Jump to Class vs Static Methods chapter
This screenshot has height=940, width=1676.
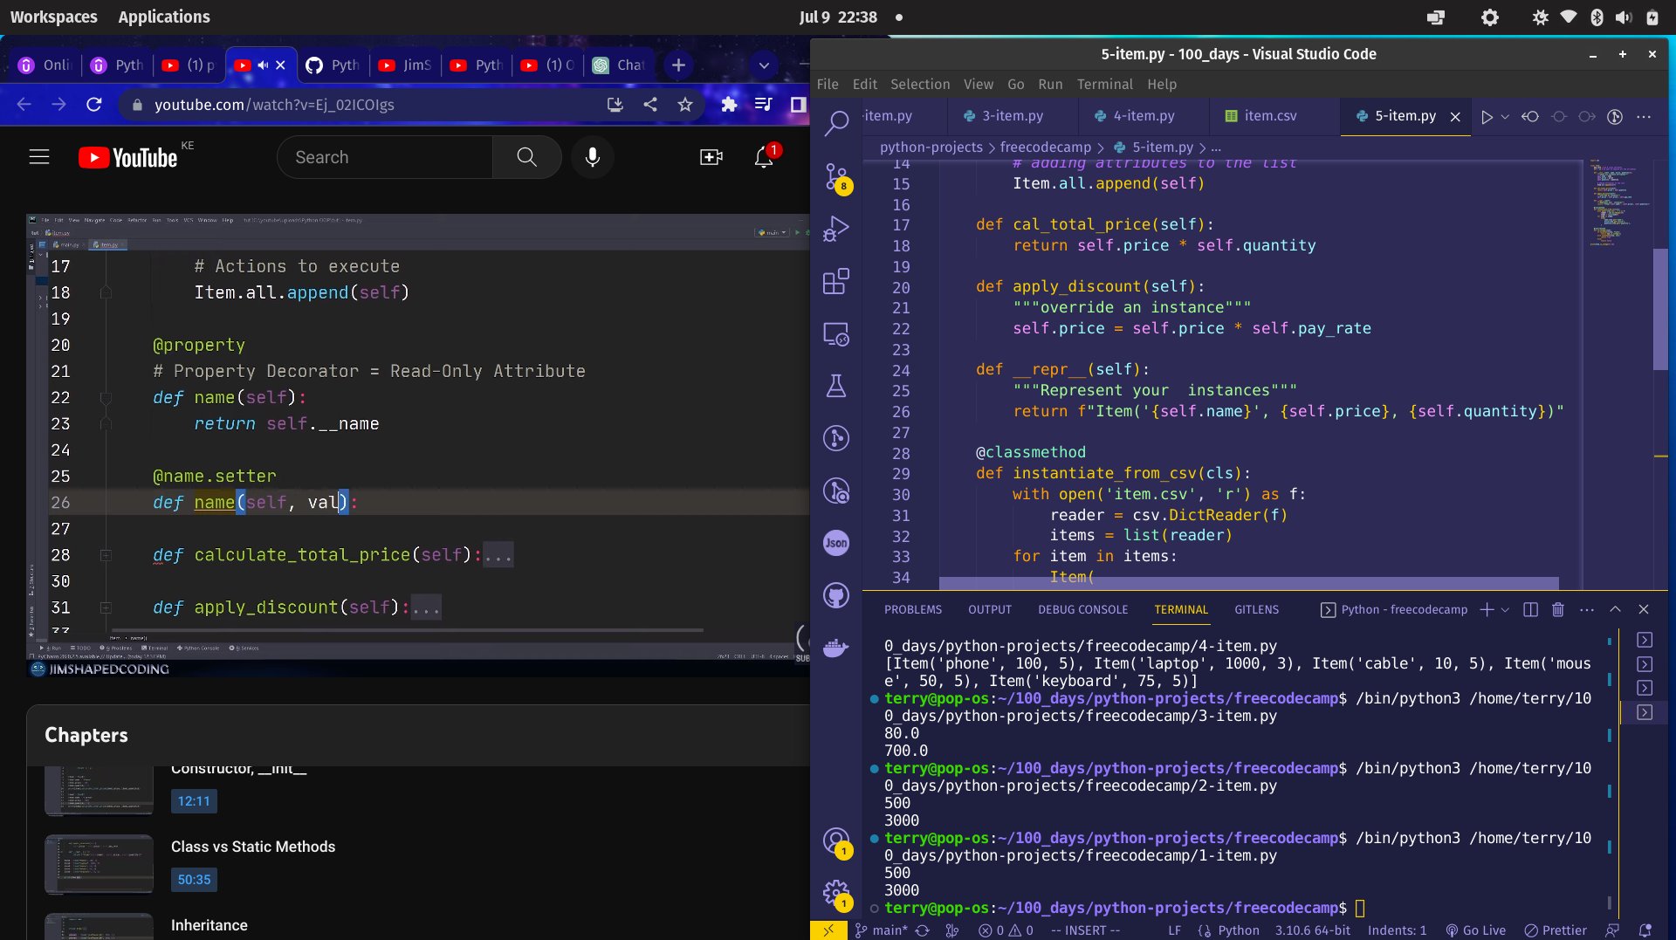click(253, 847)
